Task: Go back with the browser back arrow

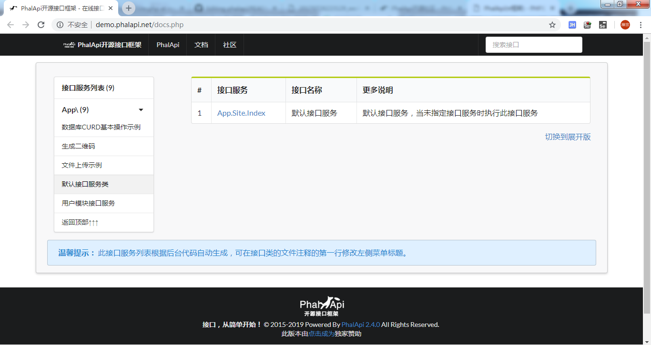Action: click(x=10, y=25)
